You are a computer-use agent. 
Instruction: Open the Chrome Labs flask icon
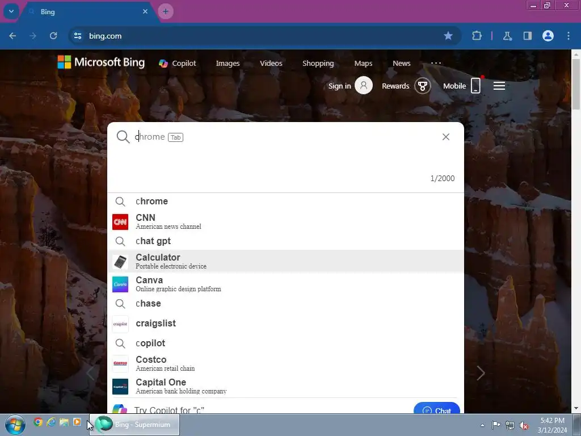tap(507, 36)
